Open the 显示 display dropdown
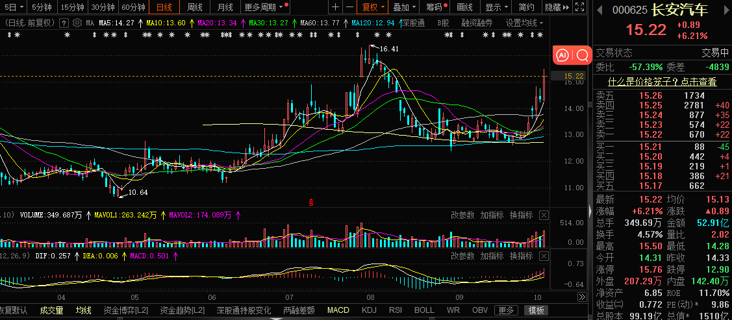This screenshot has width=732, height=320. 496,7
